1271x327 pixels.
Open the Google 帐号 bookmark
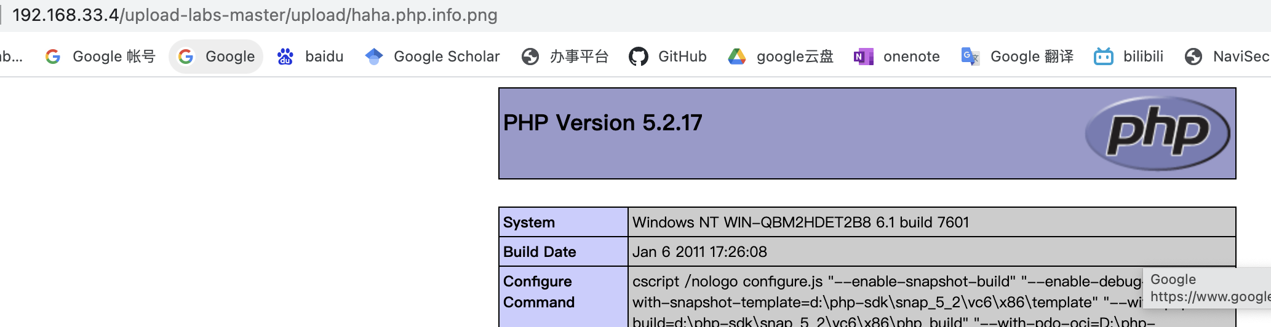tap(100, 57)
